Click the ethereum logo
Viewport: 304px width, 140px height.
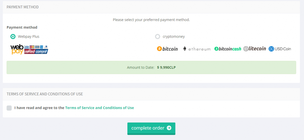pos(197,49)
